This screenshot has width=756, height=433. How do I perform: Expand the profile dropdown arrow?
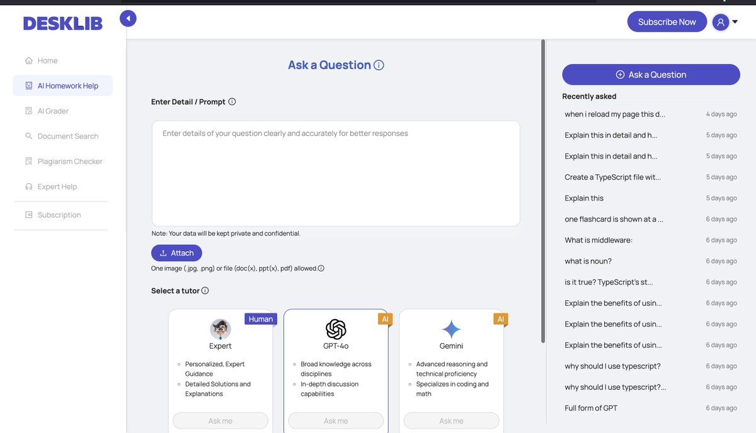[x=735, y=22]
